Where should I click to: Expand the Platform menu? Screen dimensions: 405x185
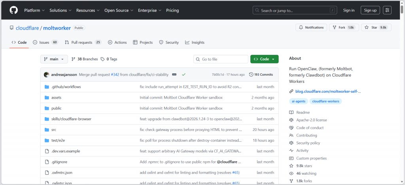click(x=34, y=10)
